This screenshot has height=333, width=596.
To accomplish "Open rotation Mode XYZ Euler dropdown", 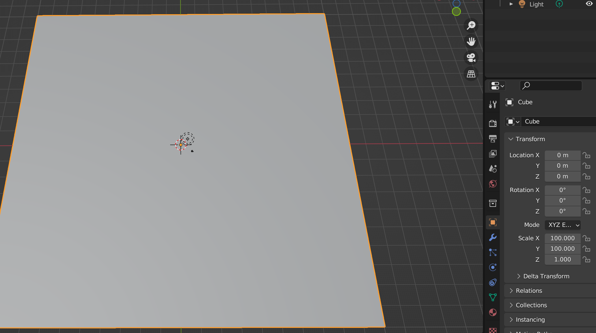I will (x=563, y=225).
